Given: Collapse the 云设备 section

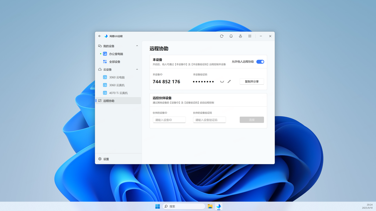Looking at the screenshot, I should [137, 69].
